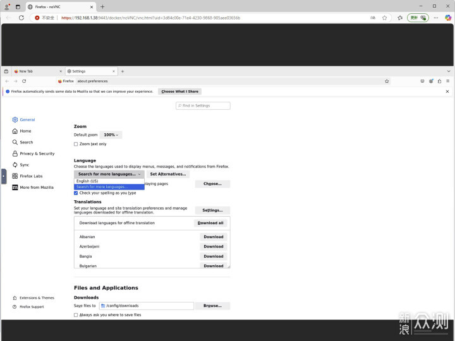Open More from Mozilla page

click(33, 188)
